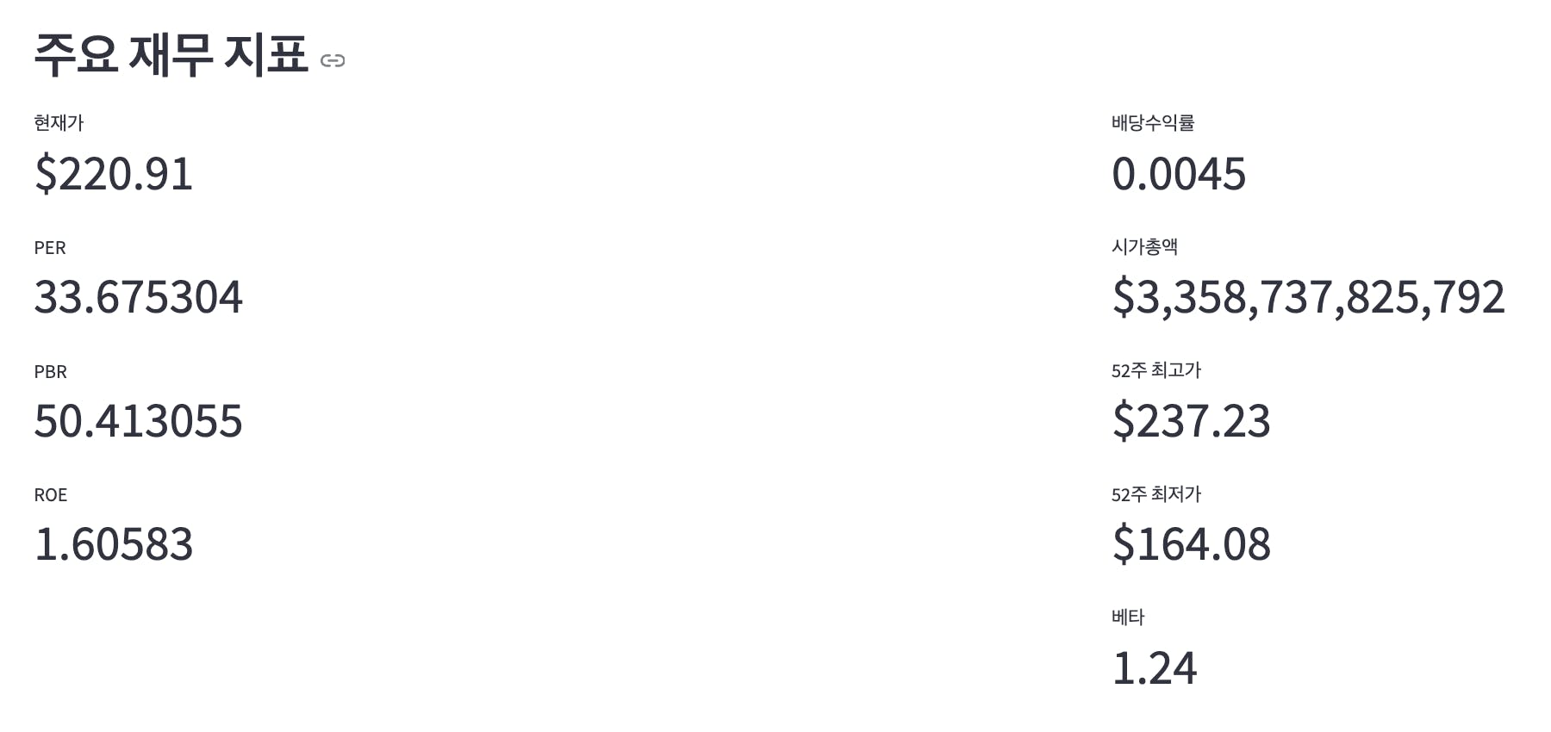Click the ROE metric label
The height and width of the screenshot is (732, 1551).
(x=51, y=495)
